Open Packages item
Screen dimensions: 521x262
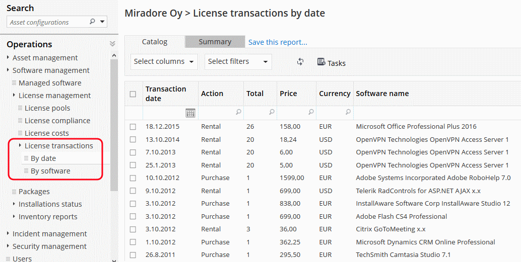(x=34, y=192)
